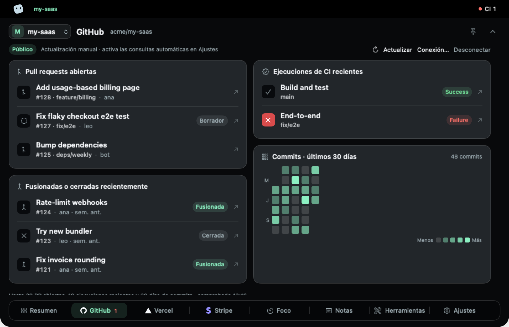This screenshot has width=509, height=327.
Task: Open Bump dependencies pull request
Action: click(128, 149)
